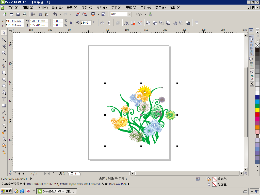Open the Undo history dropdown arrow
This screenshot has height=195, width=260.
[x=60, y=14]
